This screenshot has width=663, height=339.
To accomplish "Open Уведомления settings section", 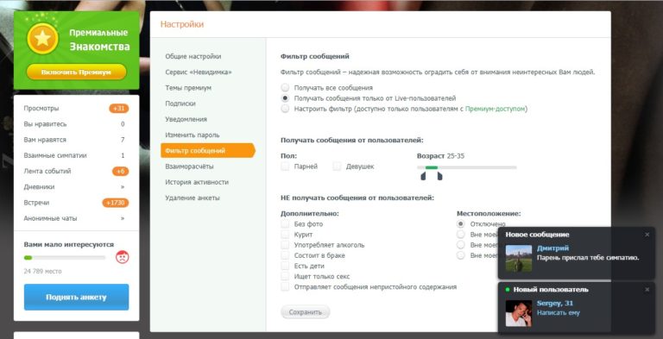I will click(x=186, y=119).
